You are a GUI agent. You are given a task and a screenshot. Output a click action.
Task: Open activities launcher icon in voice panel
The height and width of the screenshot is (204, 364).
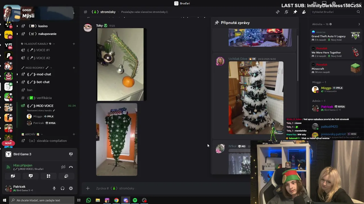[49, 176]
